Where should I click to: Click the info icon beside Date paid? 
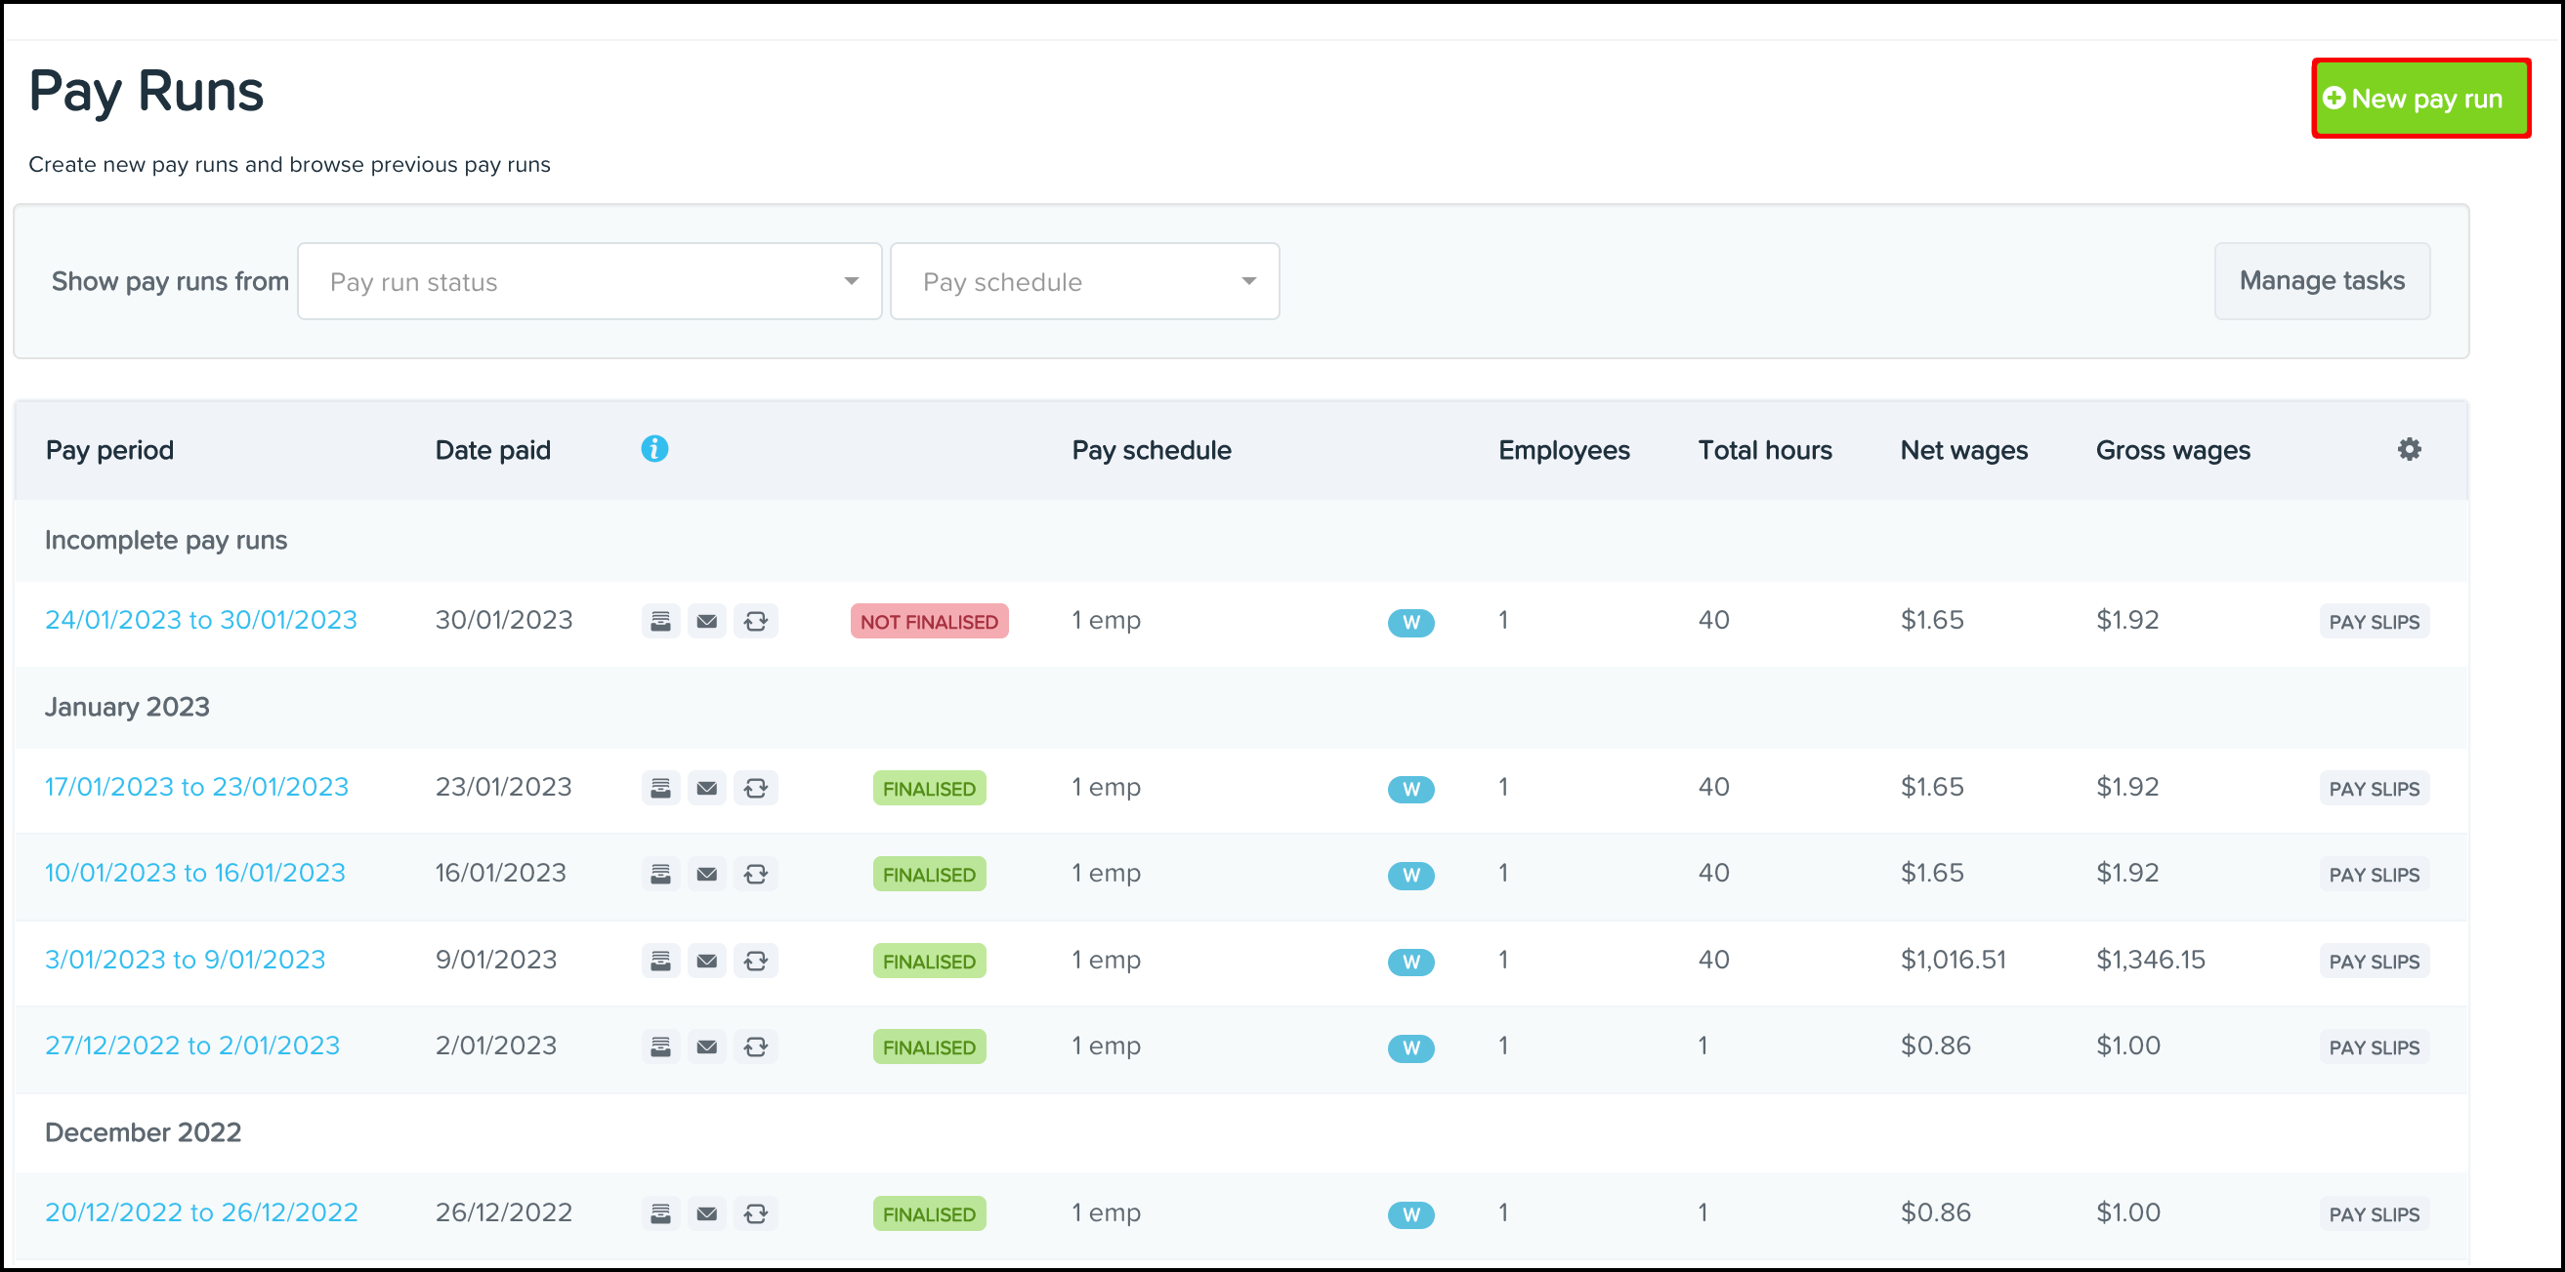point(654,449)
